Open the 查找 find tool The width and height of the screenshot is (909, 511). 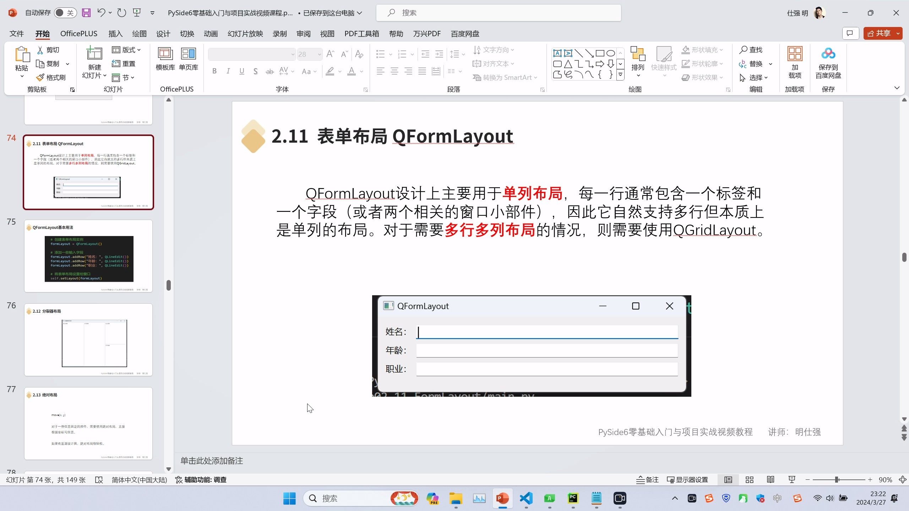pyautogui.click(x=751, y=50)
